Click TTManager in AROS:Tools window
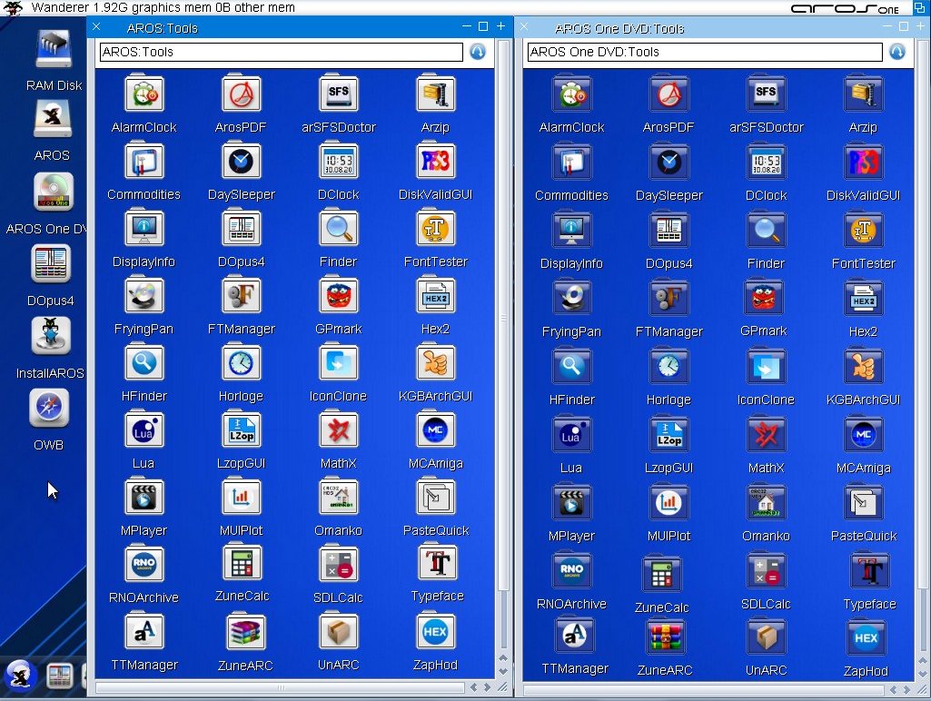This screenshot has width=931, height=701. (144, 631)
